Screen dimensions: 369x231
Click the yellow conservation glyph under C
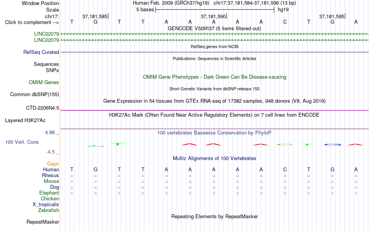285,145
